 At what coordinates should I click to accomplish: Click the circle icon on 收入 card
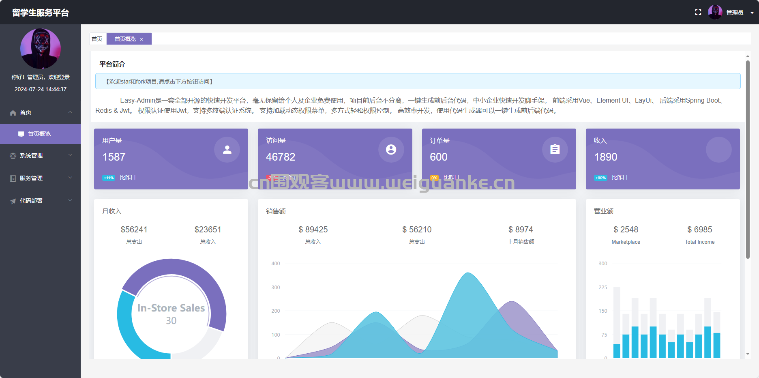click(718, 150)
